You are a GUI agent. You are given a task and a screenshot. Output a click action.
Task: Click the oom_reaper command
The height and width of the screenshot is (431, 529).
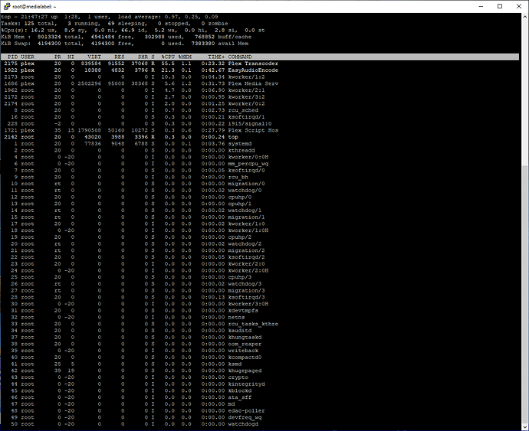pyautogui.click(x=245, y=344)
